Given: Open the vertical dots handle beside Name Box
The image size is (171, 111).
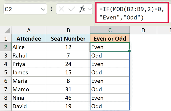Looking at the screenshot, I should [x=52, y=9].
